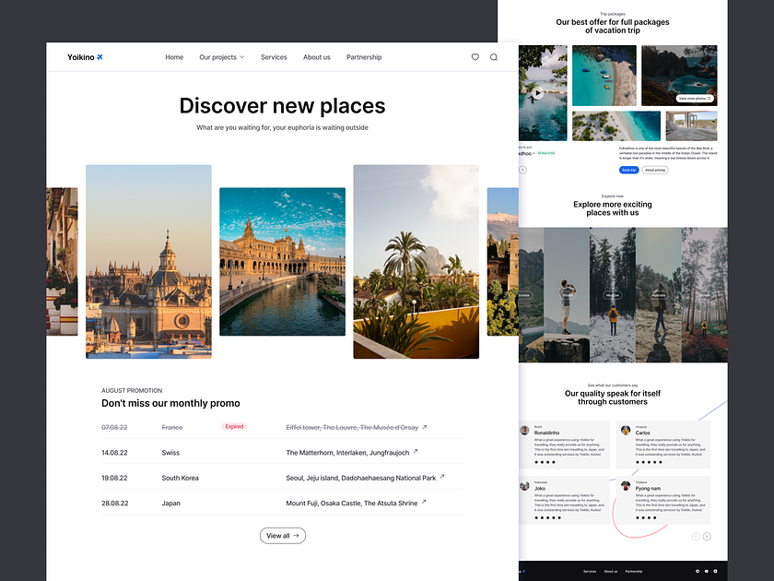Click the View all button
The height and width of the screenshot is (581, 774).
[282, 535]
